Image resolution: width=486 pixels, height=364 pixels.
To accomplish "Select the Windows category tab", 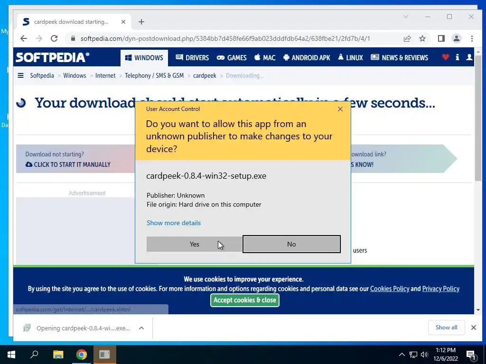I will click(x=144, y=58).
